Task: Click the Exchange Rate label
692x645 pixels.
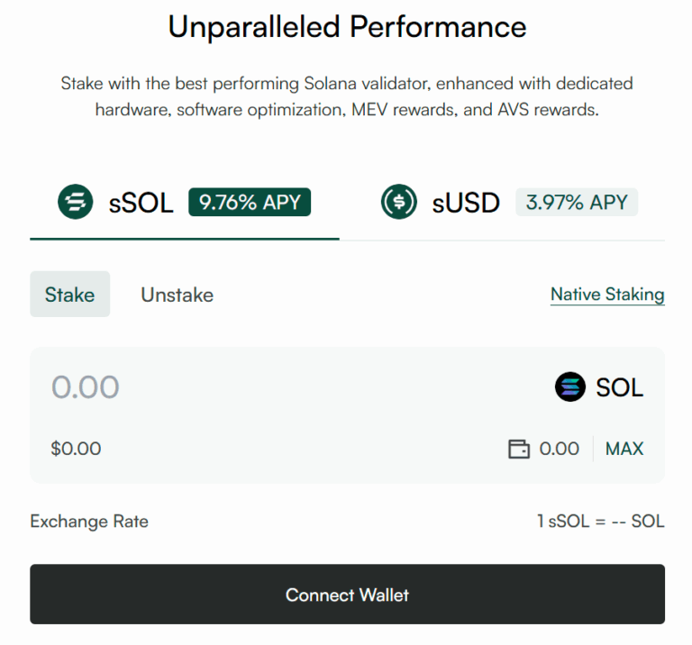Action: tap(89, 522)
